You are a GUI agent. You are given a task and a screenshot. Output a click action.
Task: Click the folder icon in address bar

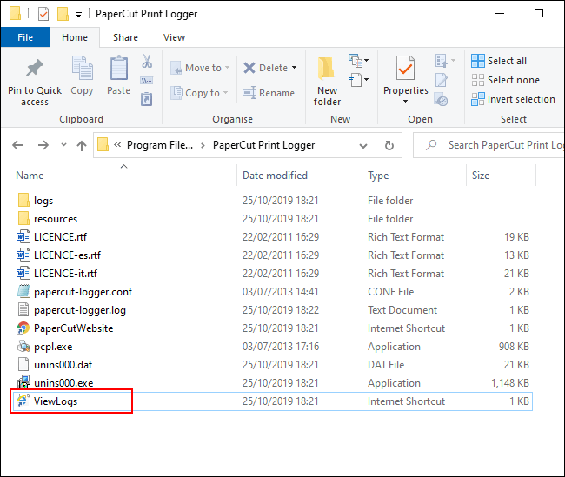103,145
